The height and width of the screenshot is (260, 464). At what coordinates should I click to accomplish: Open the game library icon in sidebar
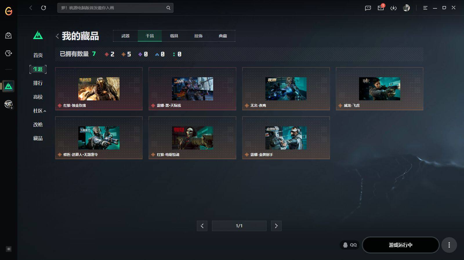coord(8,53)
